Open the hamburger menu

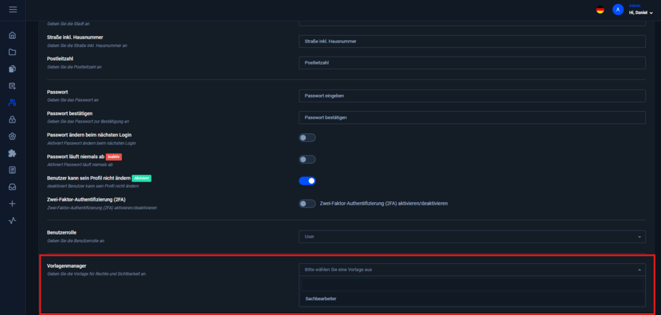coord(13,9)
